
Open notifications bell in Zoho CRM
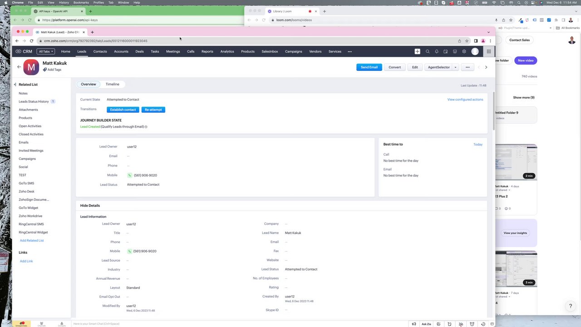point(437,51)
